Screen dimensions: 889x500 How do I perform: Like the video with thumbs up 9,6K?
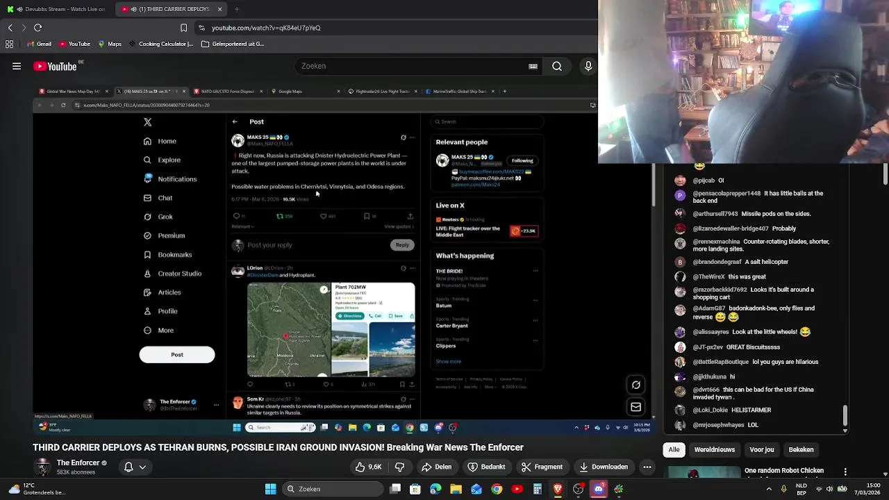pyautogui.click(x=368, y=467)
